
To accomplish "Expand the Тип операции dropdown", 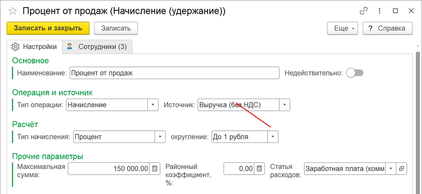I will (x=153, y=105).
